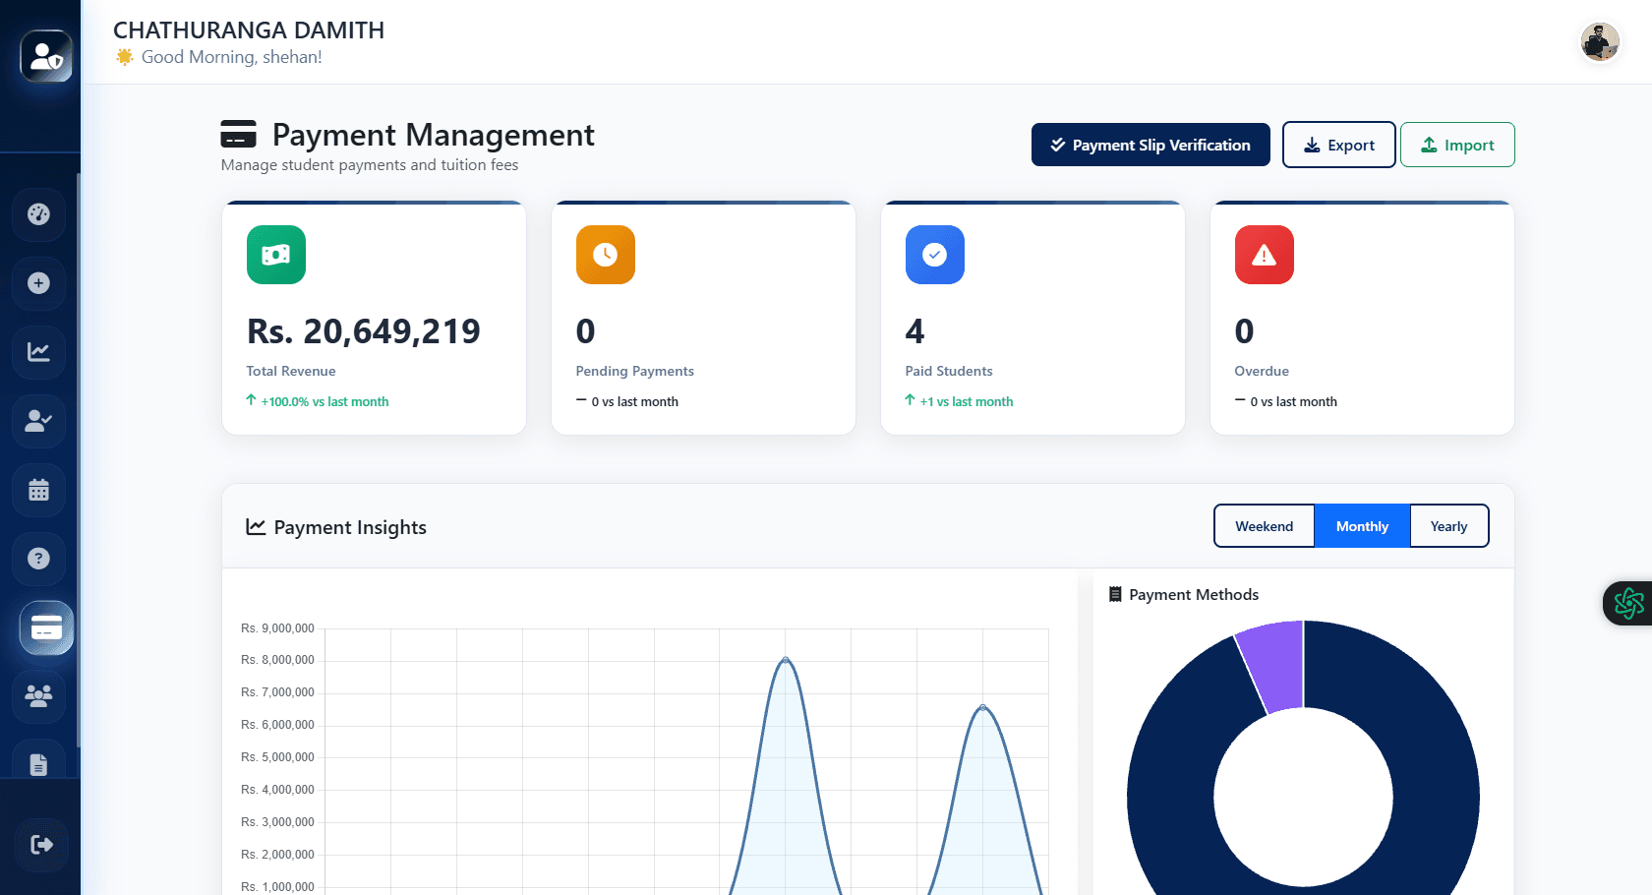The width and height of the screenshot is (1652, 895).
Task: Click the Help question mark icon
Action: tap(39, 559)
